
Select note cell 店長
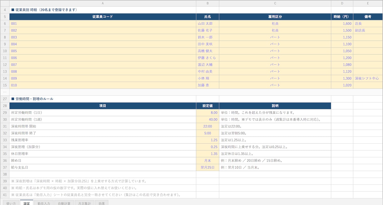click(368, 23)
